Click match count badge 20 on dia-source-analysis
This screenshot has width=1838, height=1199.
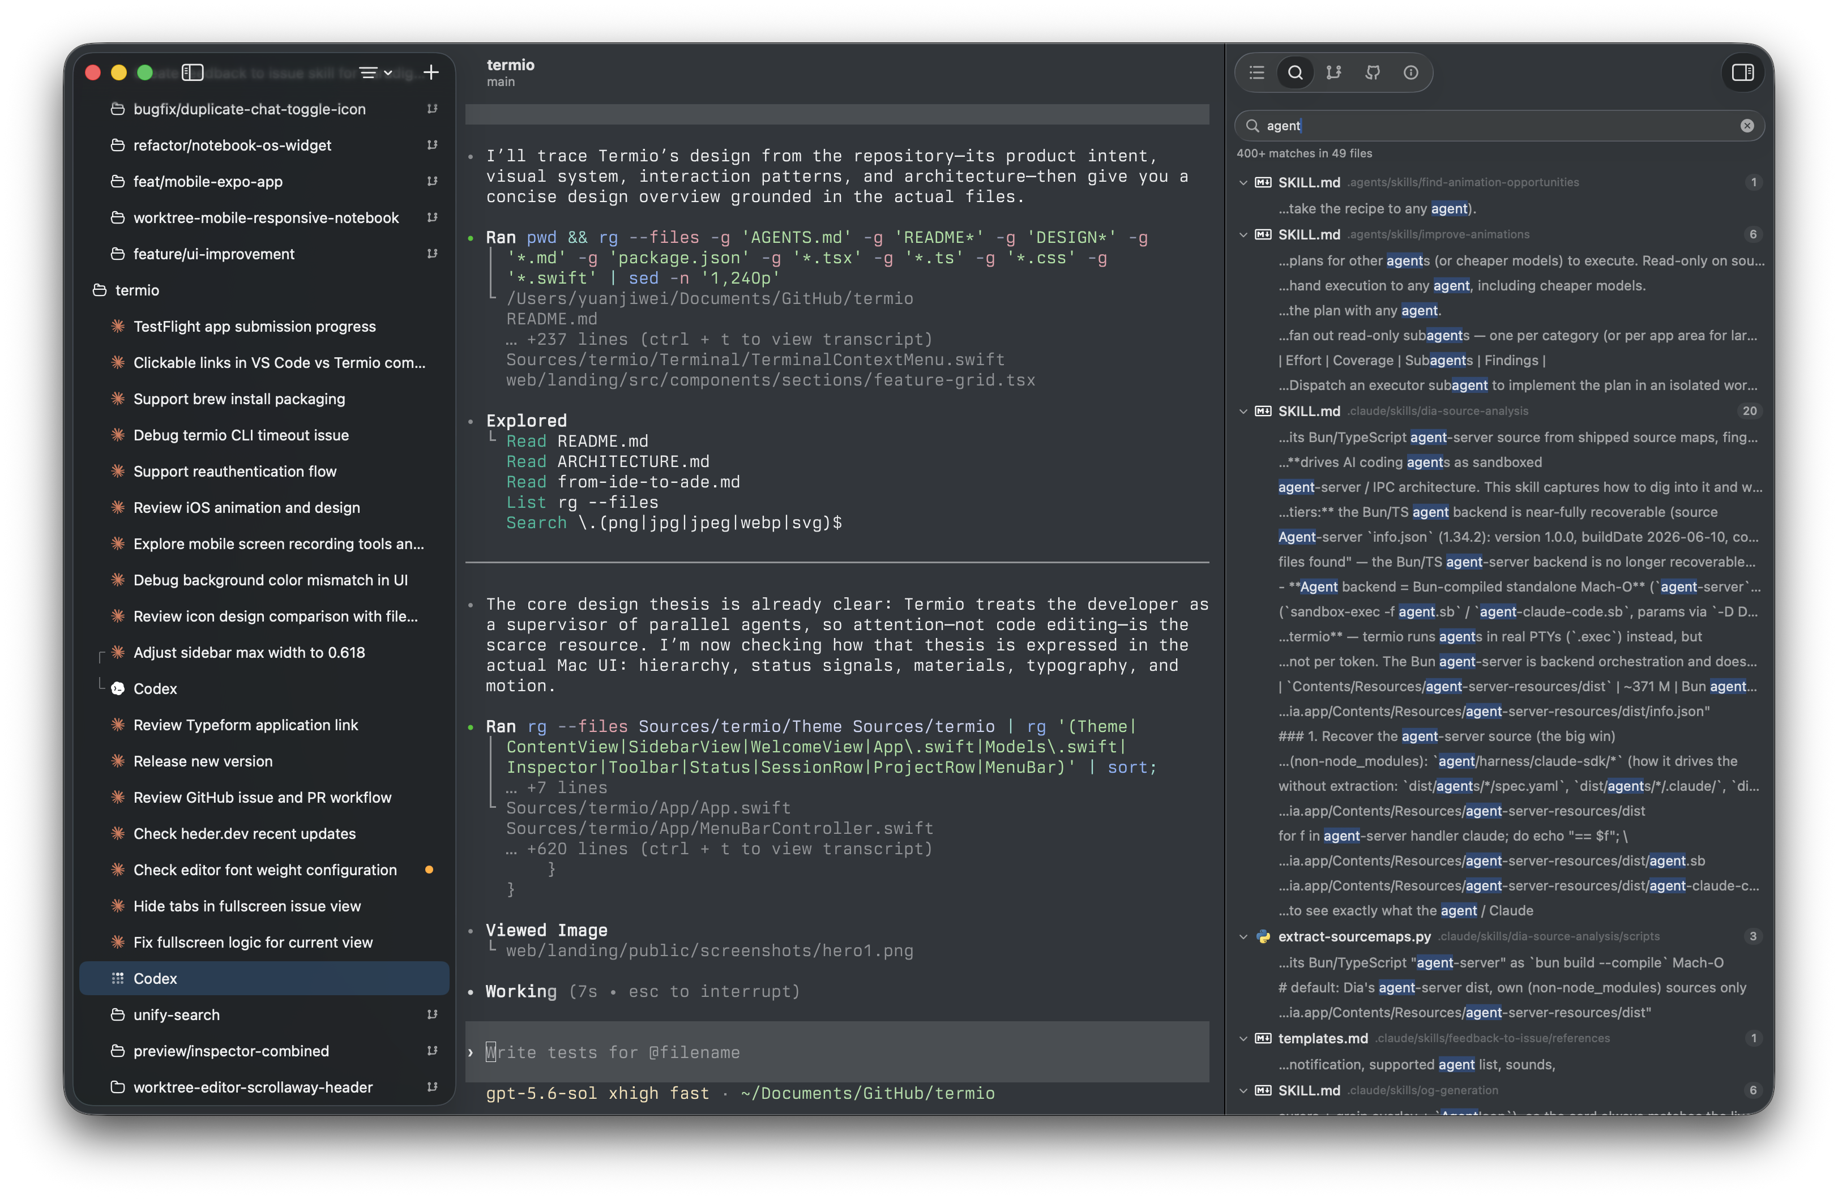coord(1750,412)
